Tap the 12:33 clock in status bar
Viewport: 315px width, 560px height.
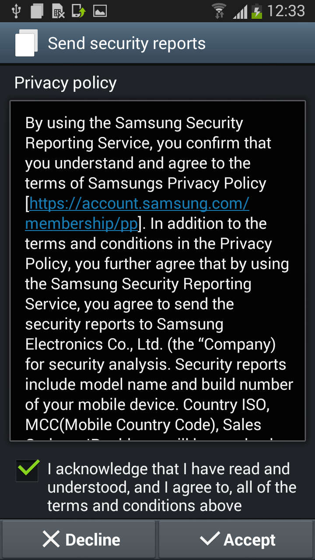286,11
